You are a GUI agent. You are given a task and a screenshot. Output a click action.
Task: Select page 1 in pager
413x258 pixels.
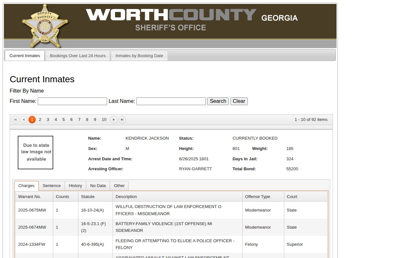(32, 120)
